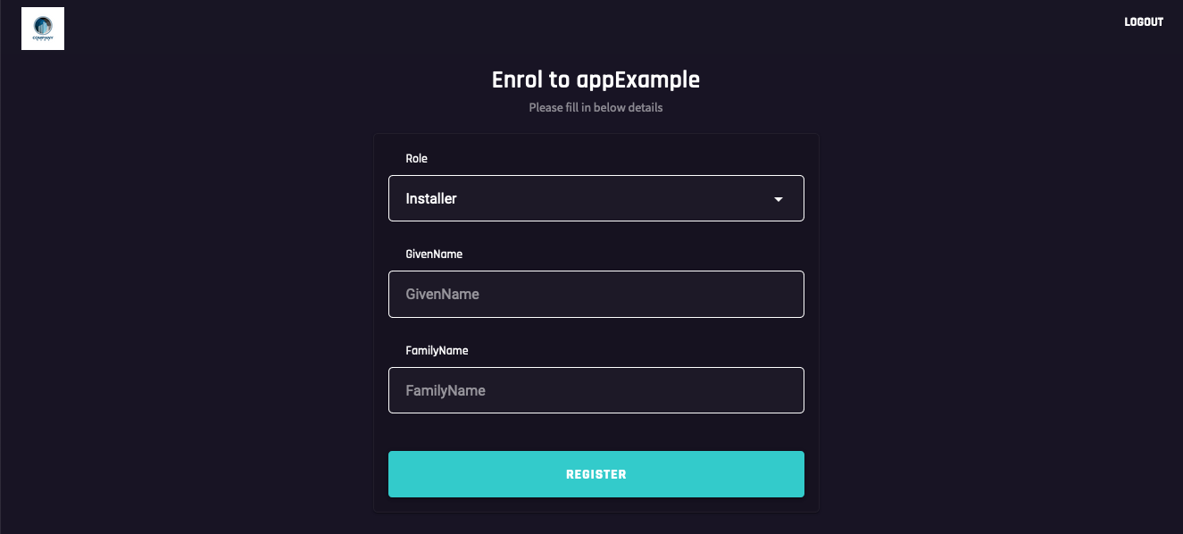This screenshot has width=1183, height=534.
Task: Click the 'Please fill in below details' subtitle
Action: [x=596, y=107]
